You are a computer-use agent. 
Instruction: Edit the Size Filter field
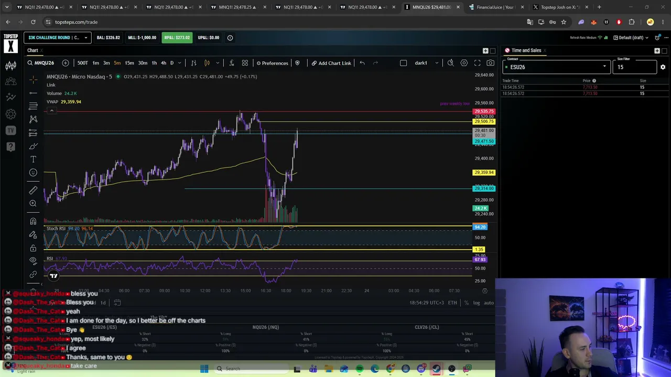click(x=634, y=67)
